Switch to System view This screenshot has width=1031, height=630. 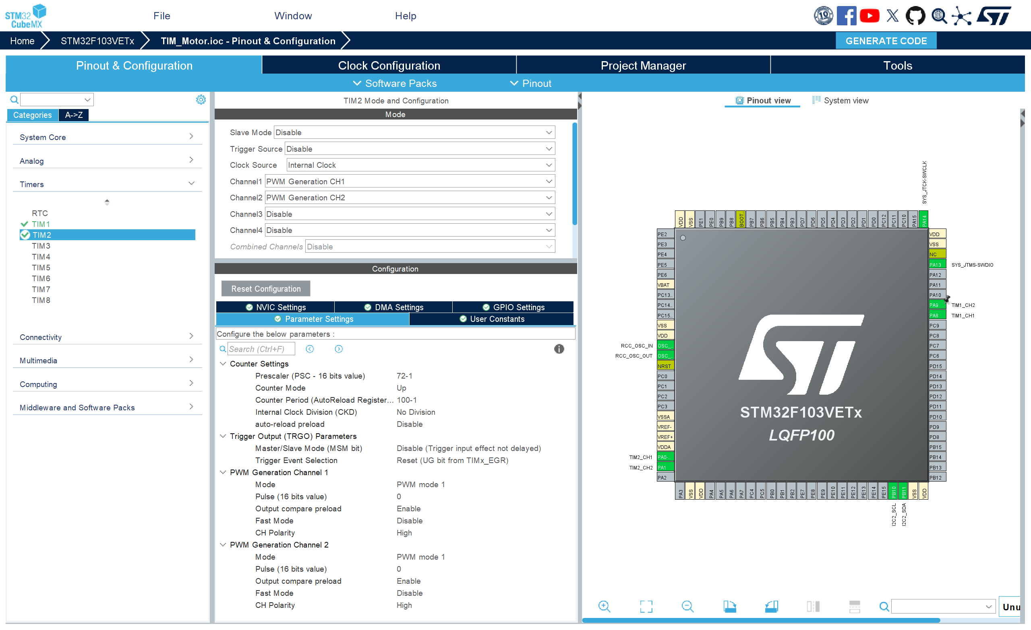840,100
